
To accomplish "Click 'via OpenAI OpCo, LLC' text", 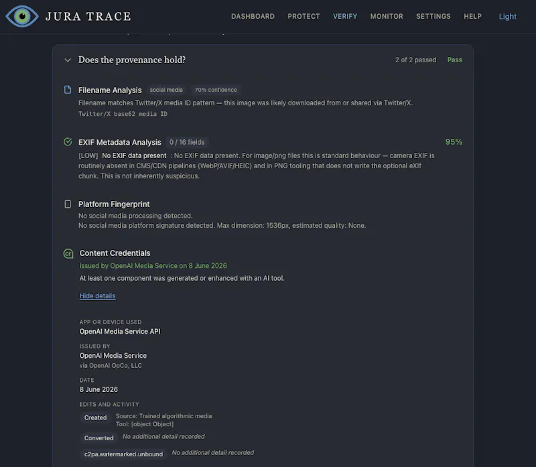I will pyautogui.click(x=111, y=365).
